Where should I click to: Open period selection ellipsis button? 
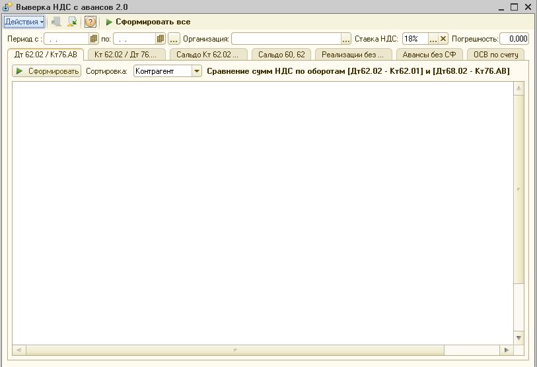174,39
